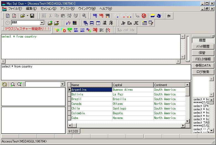This screenshot has width=216, height=145.
Task: Open the lower-left filter combo dropdown
Action: [63, 84]
